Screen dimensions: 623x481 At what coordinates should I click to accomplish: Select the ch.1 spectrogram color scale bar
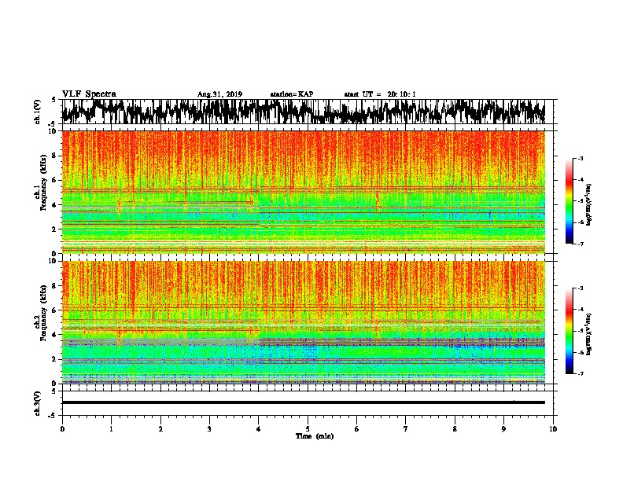[x=569, y=201]
